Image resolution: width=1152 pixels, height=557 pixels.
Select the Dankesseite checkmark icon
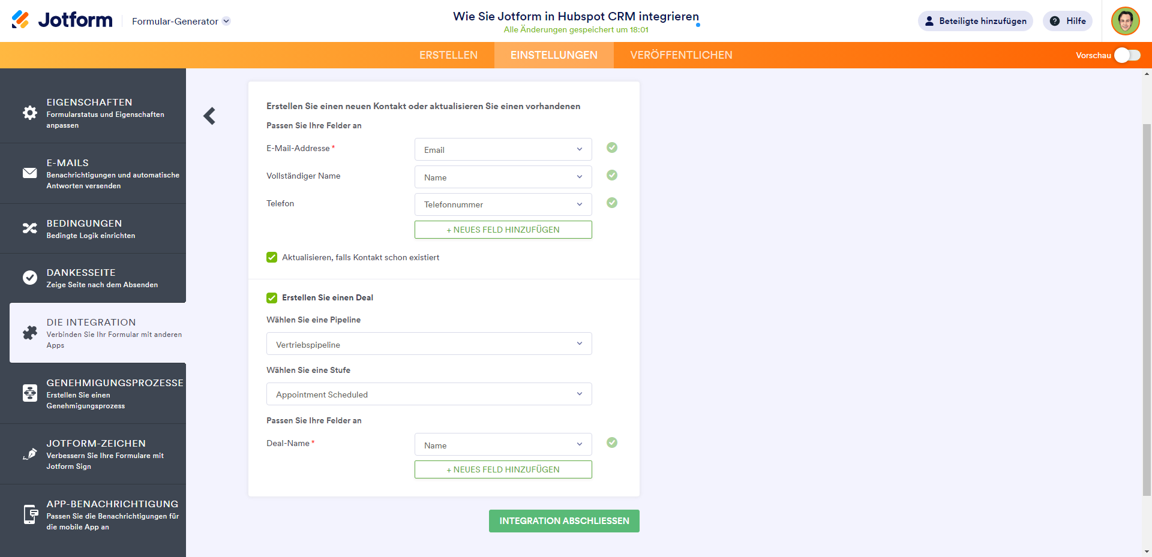tap(29, 278)
